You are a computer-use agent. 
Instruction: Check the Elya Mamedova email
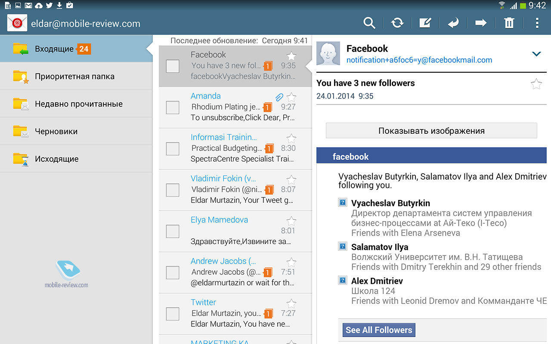pyautogui.click(x=173, y=231)
